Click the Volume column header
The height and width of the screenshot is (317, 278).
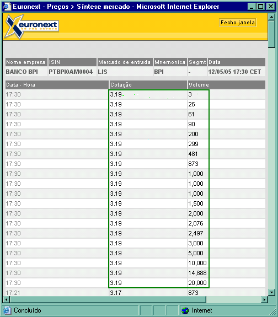pos(227,85)
